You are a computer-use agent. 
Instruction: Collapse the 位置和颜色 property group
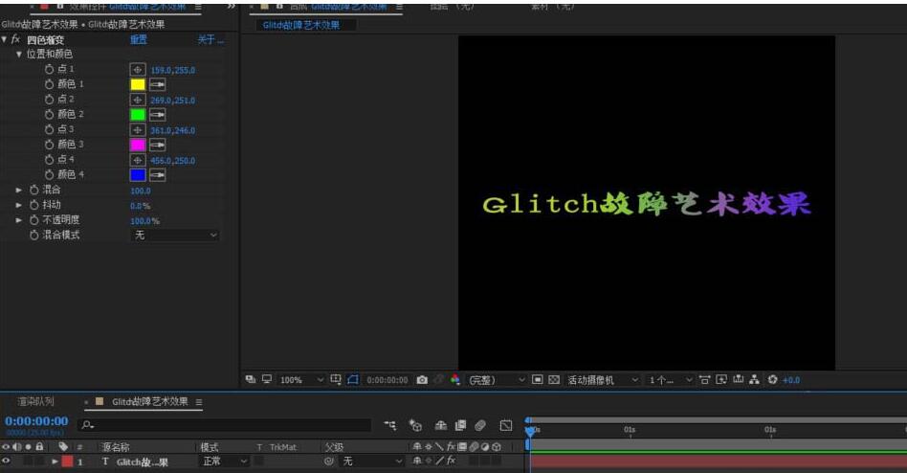click(x=19, y=55)
